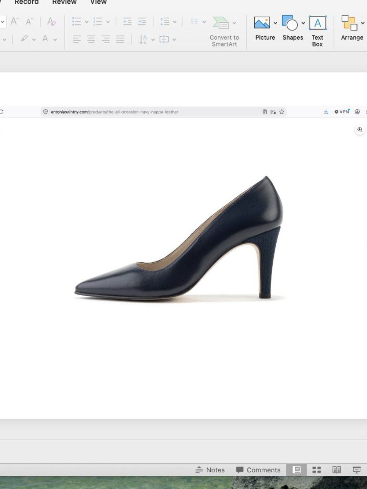Screen dimensions: 367x489
Task: Increase list indent level
Action: tap(142, 21)
